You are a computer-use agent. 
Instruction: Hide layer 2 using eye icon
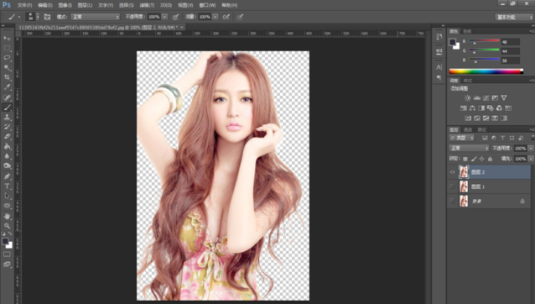(453, 172)
